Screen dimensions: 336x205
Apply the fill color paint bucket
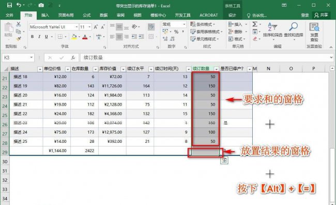click(x=74, y=37)
